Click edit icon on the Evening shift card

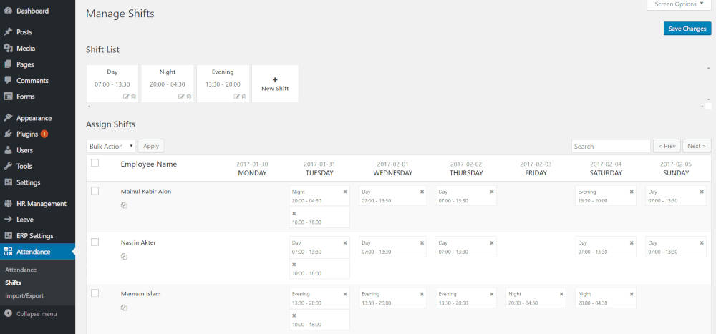(236, 97)
